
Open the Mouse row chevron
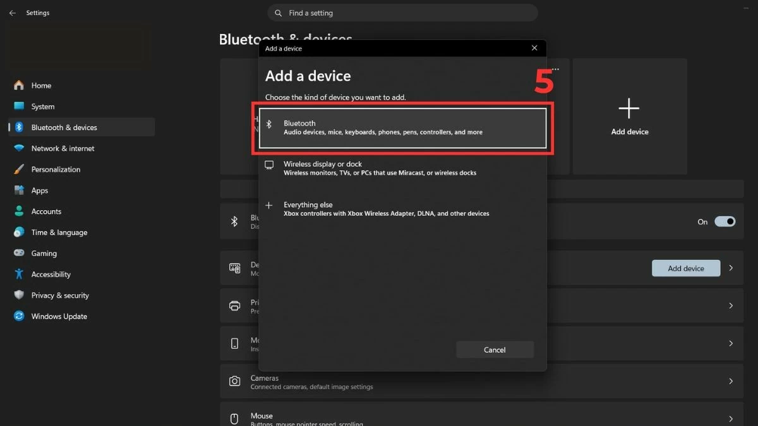coord(731,418)
